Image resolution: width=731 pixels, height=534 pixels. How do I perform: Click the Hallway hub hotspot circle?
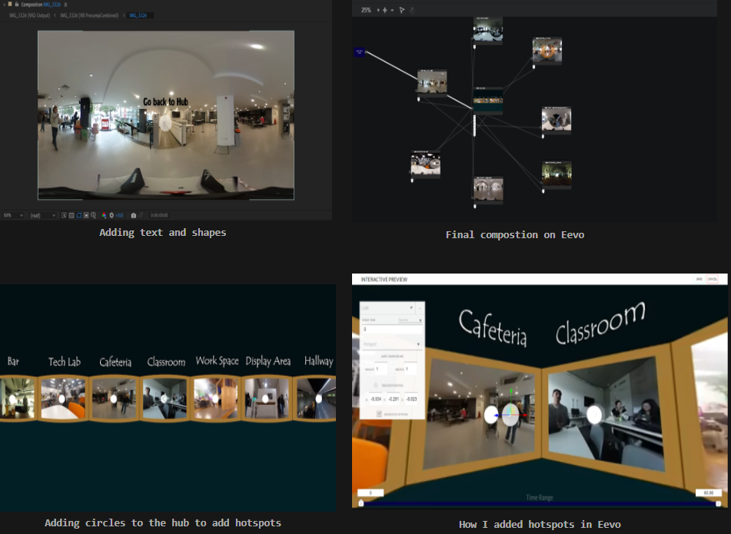(x=319, y=399)
